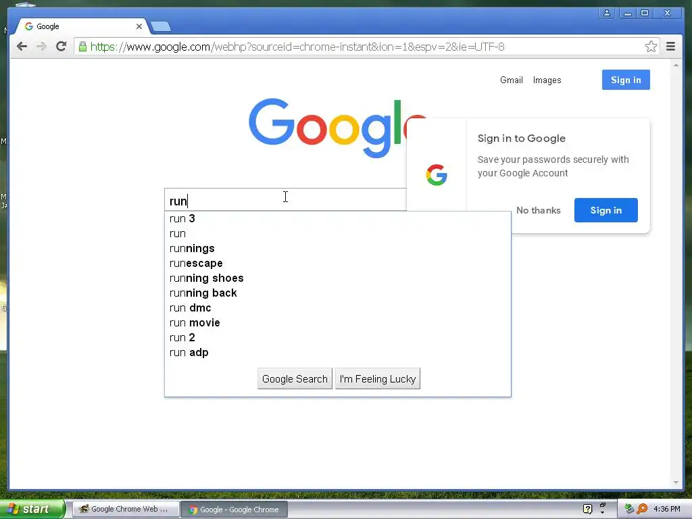This screenshot has height=519, width=692.
Task: Bookmark this page with the star icon
Action: (651, 47)
